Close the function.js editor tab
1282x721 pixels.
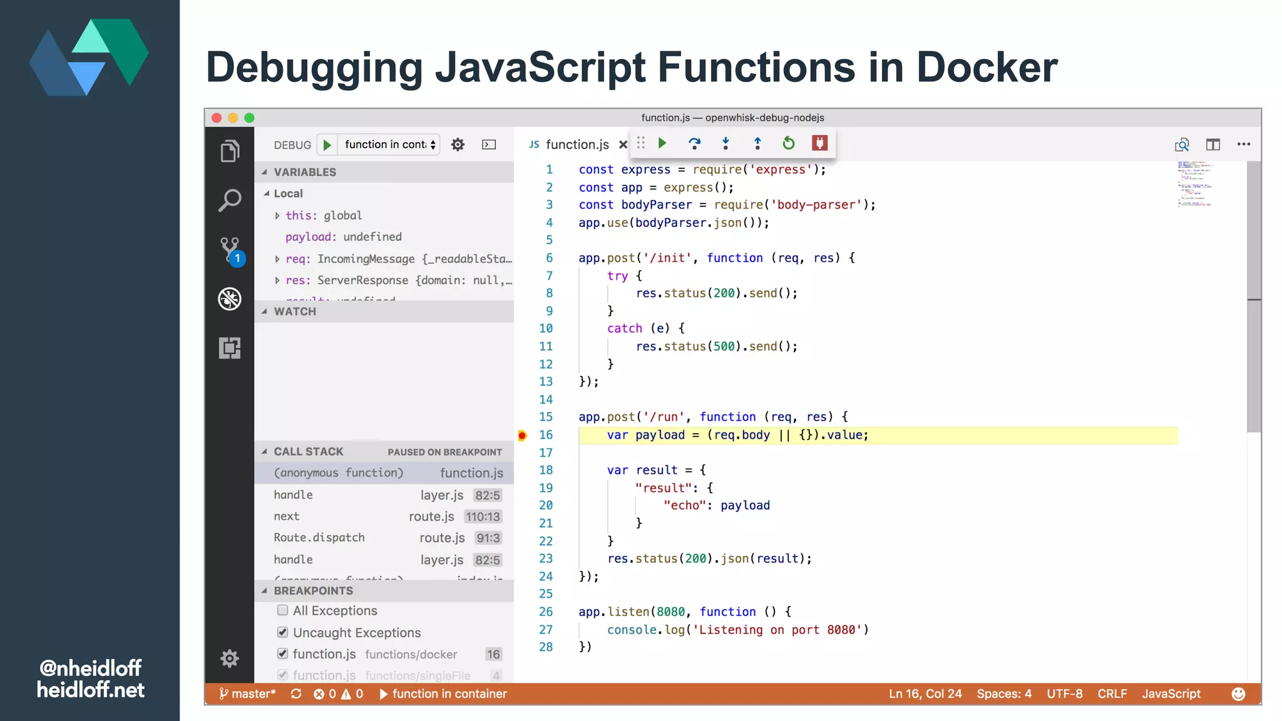coord(623,145)
